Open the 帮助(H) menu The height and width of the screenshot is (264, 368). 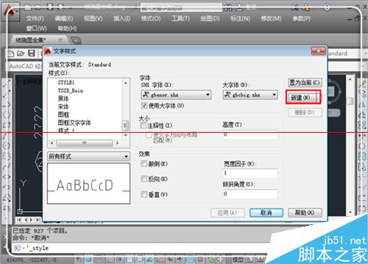(x=67, y=29)
